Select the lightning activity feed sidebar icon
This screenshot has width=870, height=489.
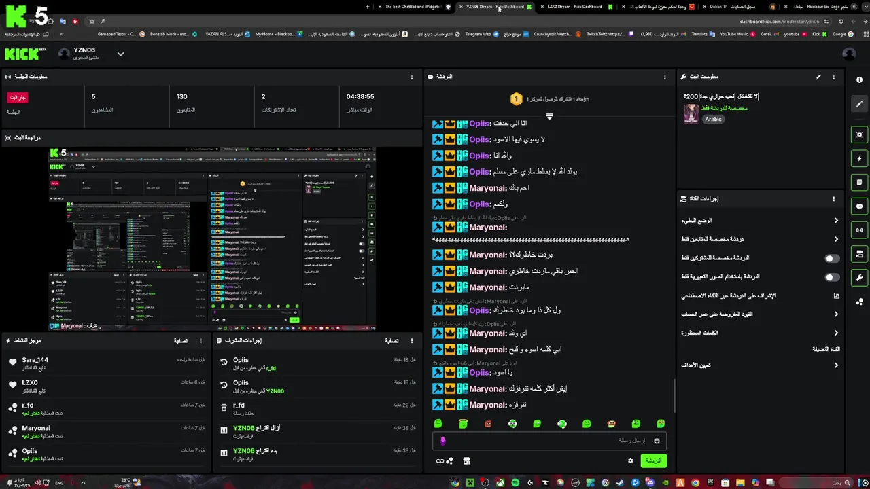pos(860,159)
